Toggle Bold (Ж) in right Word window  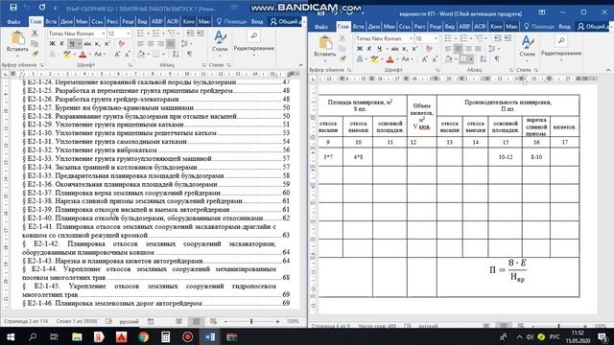pyautogui.click(x=360, y=49)
